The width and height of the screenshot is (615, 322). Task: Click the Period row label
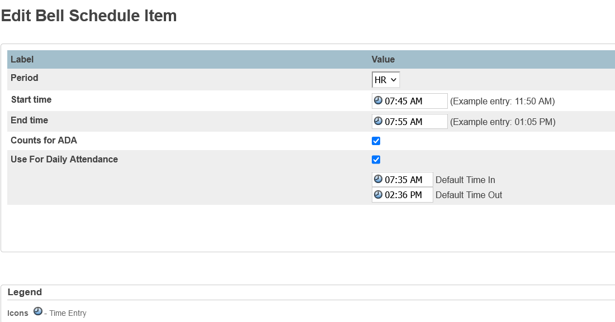click(x=25, y=78)
